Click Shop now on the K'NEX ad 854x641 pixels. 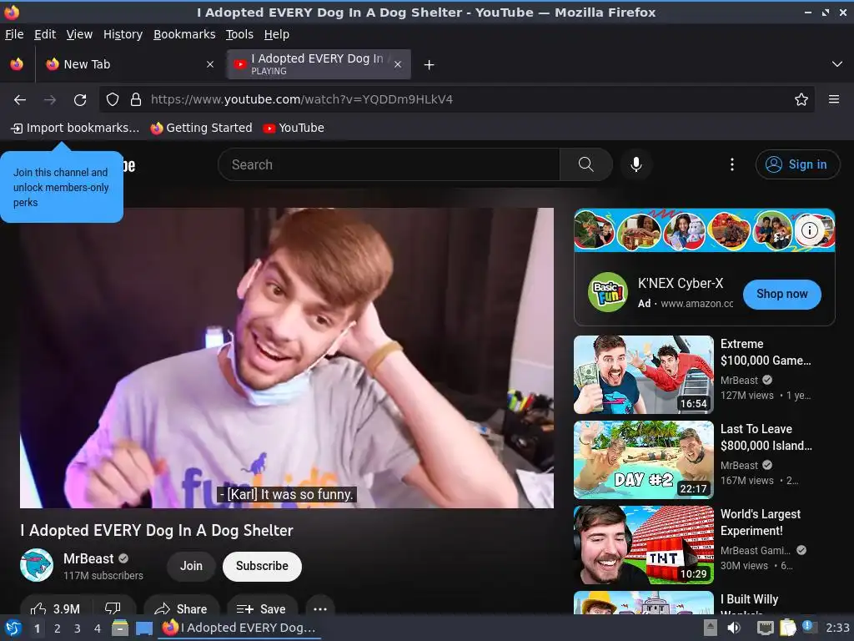781,295
